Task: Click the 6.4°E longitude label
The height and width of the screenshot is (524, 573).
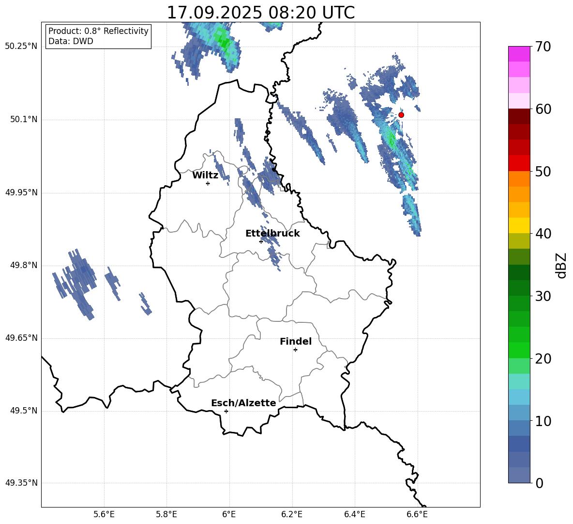Action: [x=354, y=514]
